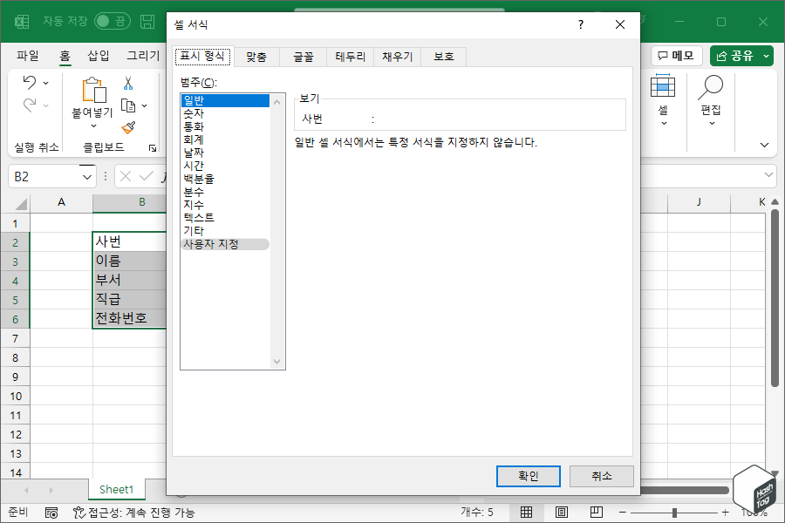Adjust the zoom slider in status bar
This screenshot has width=785, height=523.
(x=674, y=513)
